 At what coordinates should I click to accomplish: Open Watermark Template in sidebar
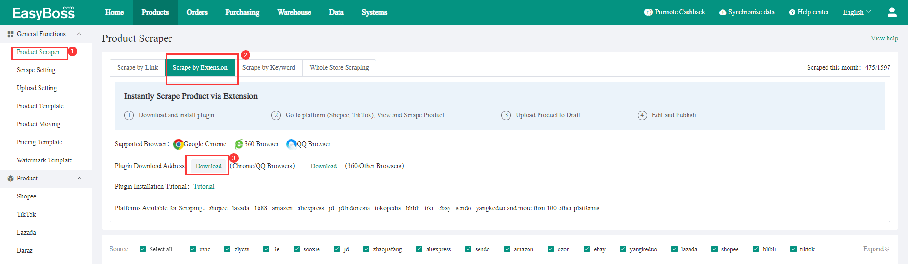click(44, 160)
